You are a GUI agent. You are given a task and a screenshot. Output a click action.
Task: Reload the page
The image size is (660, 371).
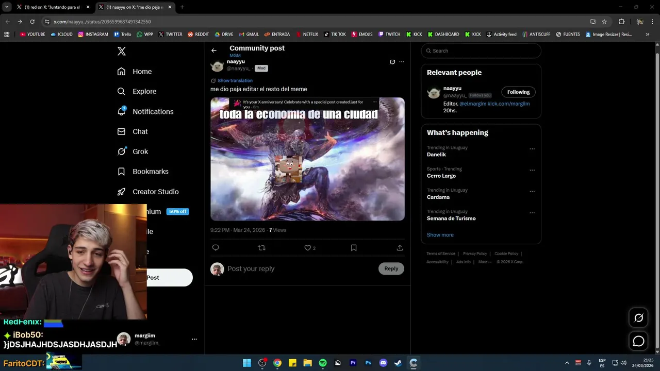coord(32,22)
